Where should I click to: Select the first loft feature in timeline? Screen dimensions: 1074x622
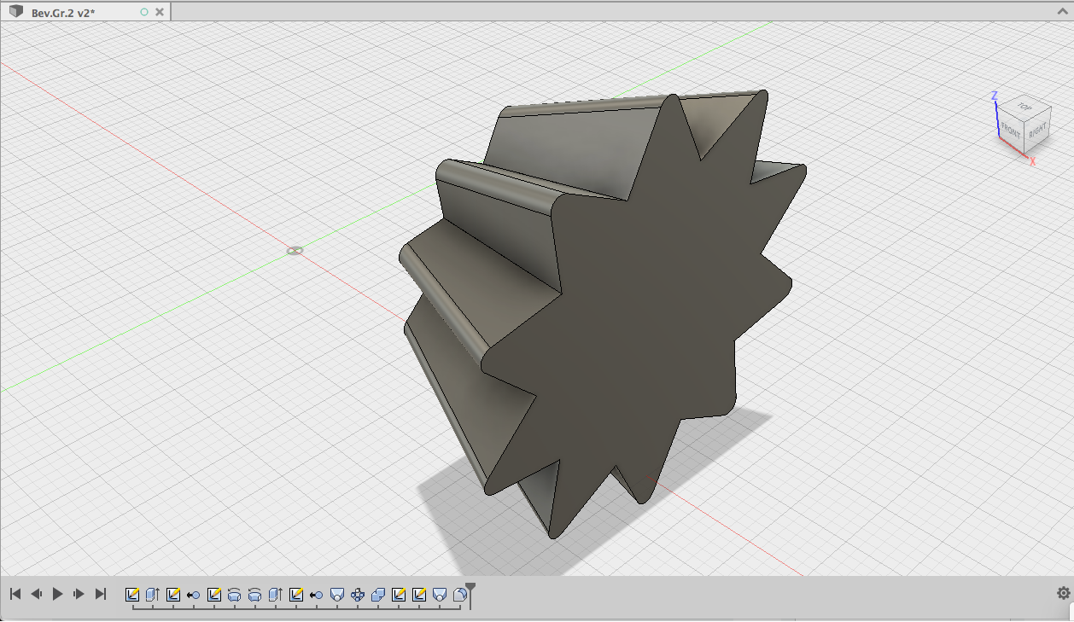click(235, 595)
